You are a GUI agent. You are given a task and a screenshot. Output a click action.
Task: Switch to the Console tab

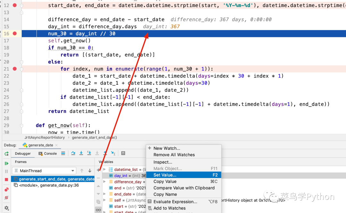[48, 154]
